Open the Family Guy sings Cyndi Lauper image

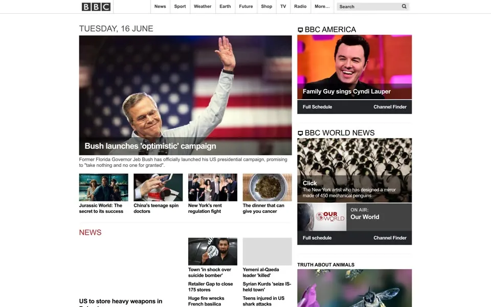pos(354,67)
